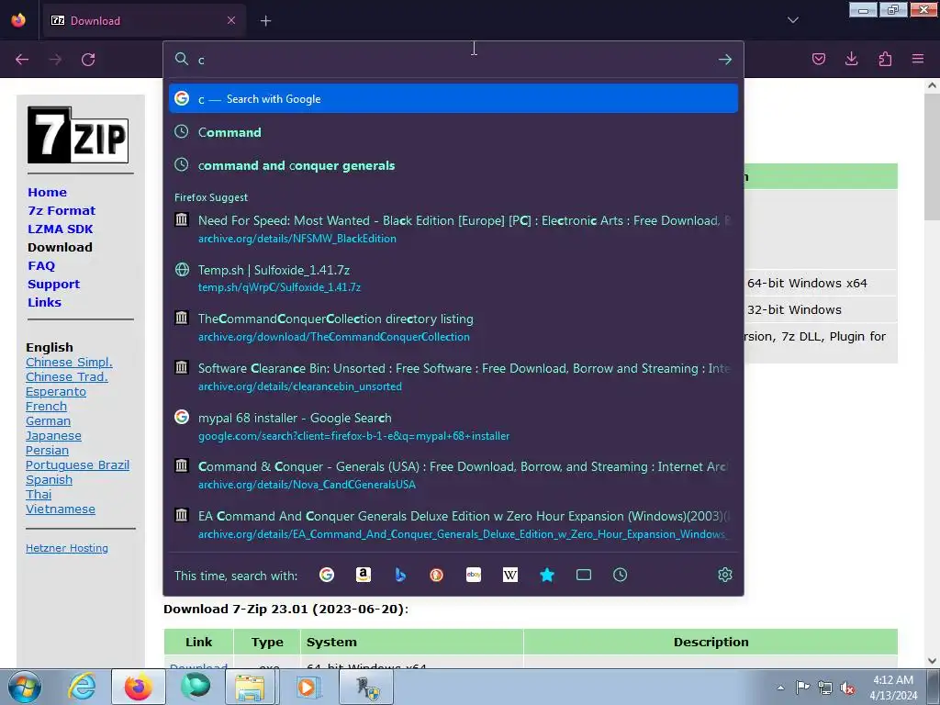Search this time with Amazon icon
The height and width of the screenshot is (705, 940).
pos(364,575)
